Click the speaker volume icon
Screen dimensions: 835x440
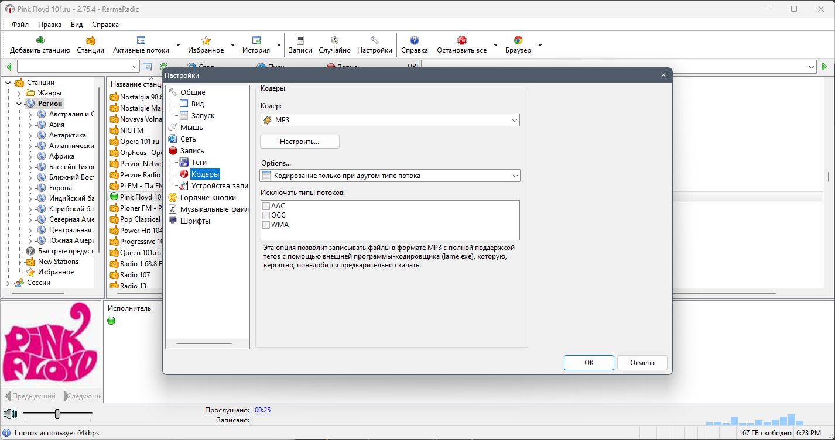point(9,414)
